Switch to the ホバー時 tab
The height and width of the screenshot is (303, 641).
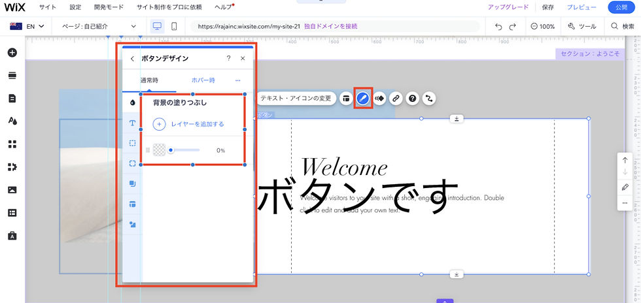point(203,80)
